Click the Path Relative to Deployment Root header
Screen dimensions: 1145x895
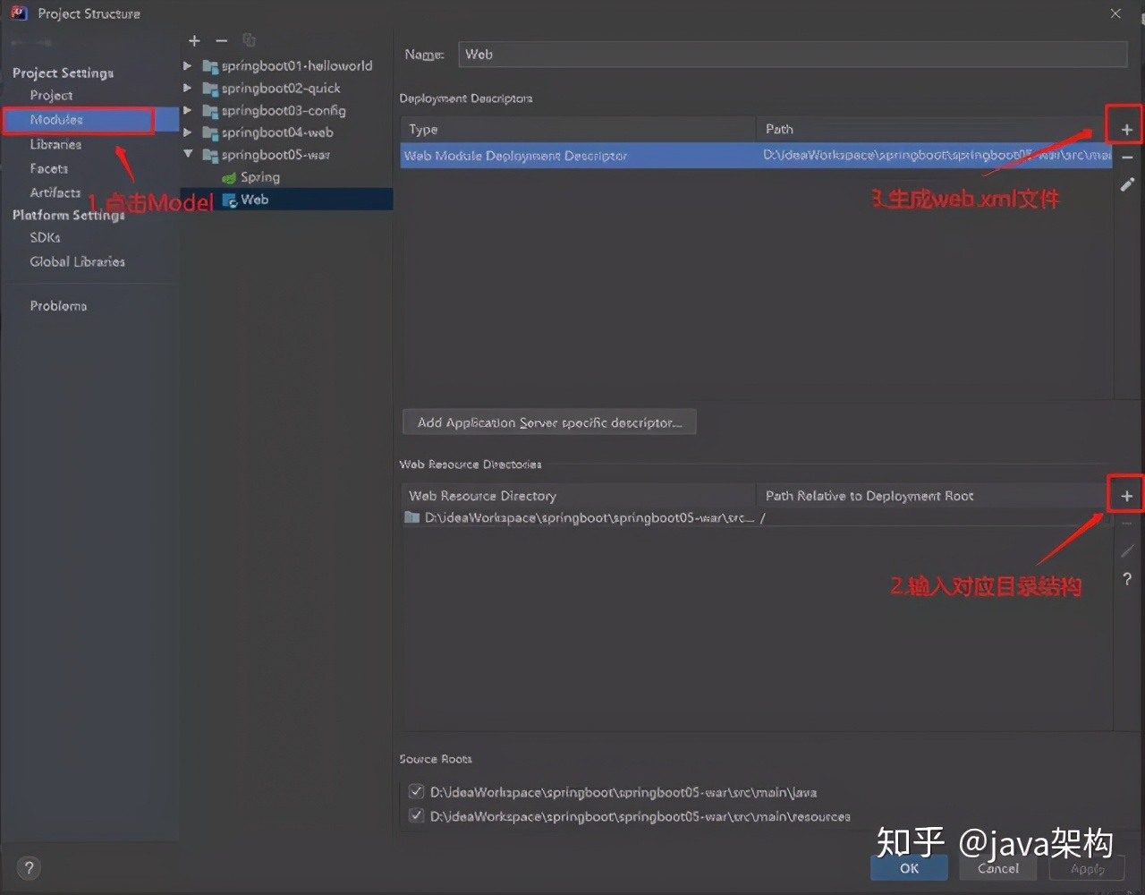point(931,496)
